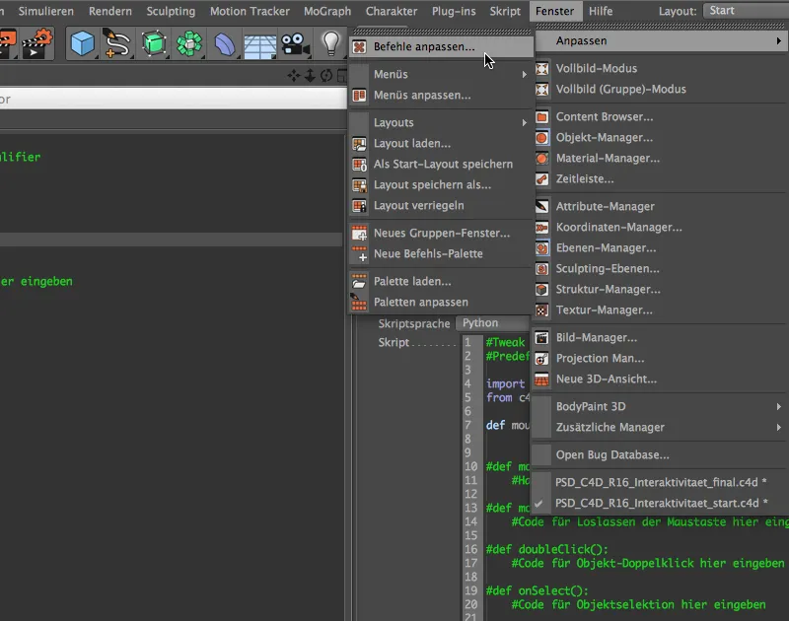Screen dimensions: 789x621
Task: Switch to the start.c4d document
Action: (x=661, y=504)
